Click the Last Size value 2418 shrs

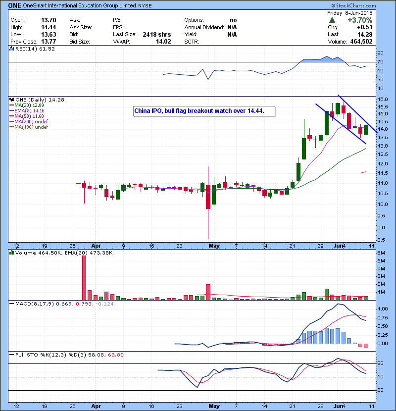click(157, 35)
